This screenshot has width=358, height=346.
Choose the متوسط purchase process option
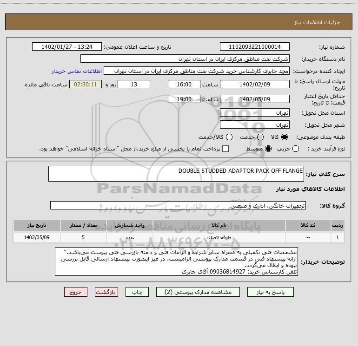(268, 149)
